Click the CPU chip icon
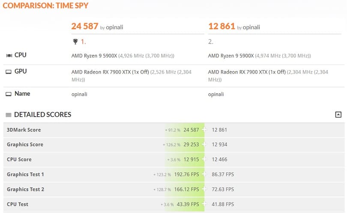Viewport: 347px width, 214px height. [9, 55]
